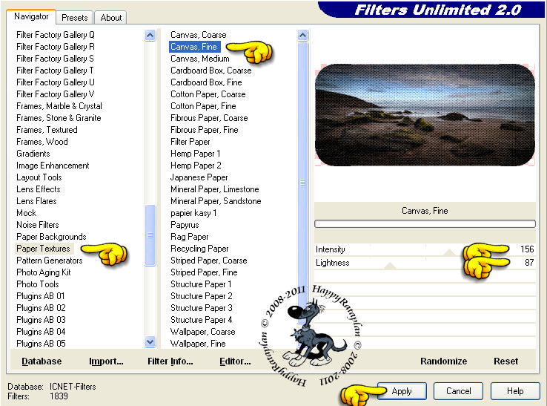This screenshot has height=406, width=547.
Task: Open the Editor... button
Action: click(235, 361)
